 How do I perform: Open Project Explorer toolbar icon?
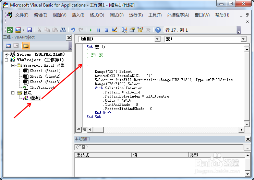(124, 30)
